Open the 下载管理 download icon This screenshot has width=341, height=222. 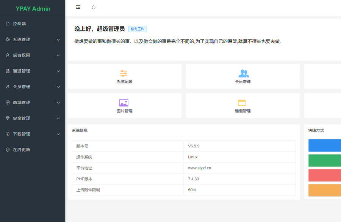click(x=8, y=134)
